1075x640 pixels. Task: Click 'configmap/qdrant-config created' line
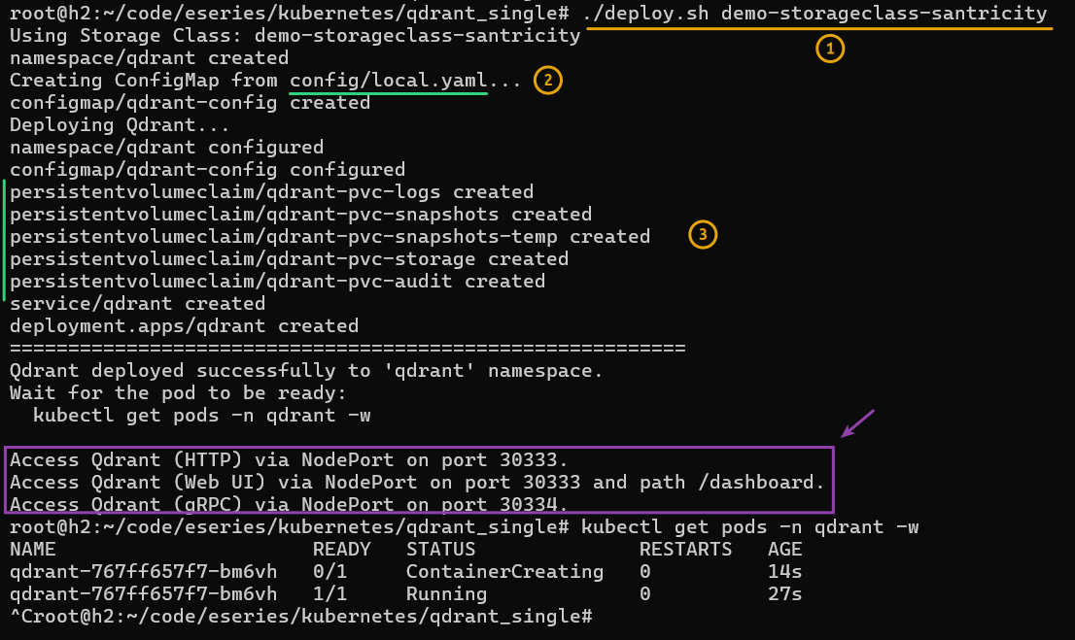point(190,103)
